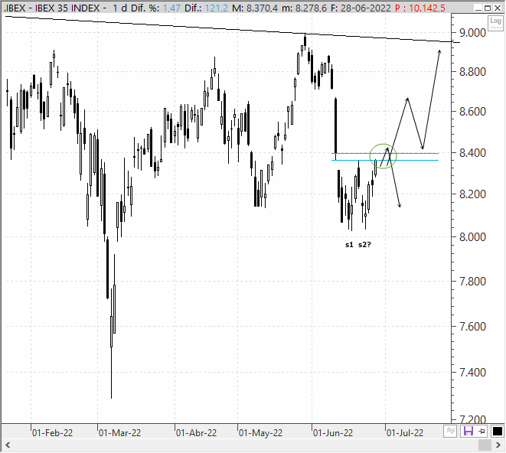Click the 01-Jun-22 date label
Viewport: 506px width, 453px height.
(x=333, y=432)
